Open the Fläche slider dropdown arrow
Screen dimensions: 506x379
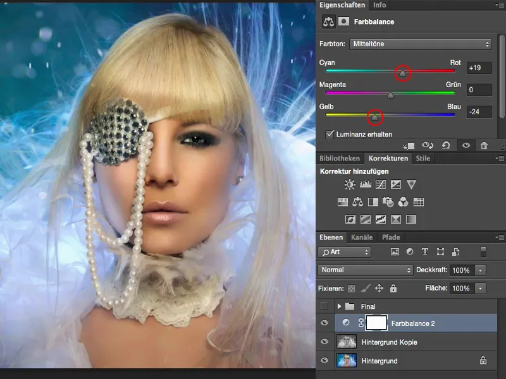481,289
